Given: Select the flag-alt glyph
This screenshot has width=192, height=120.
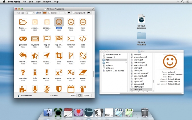Looking at the screenshot, I should [47, 39].
